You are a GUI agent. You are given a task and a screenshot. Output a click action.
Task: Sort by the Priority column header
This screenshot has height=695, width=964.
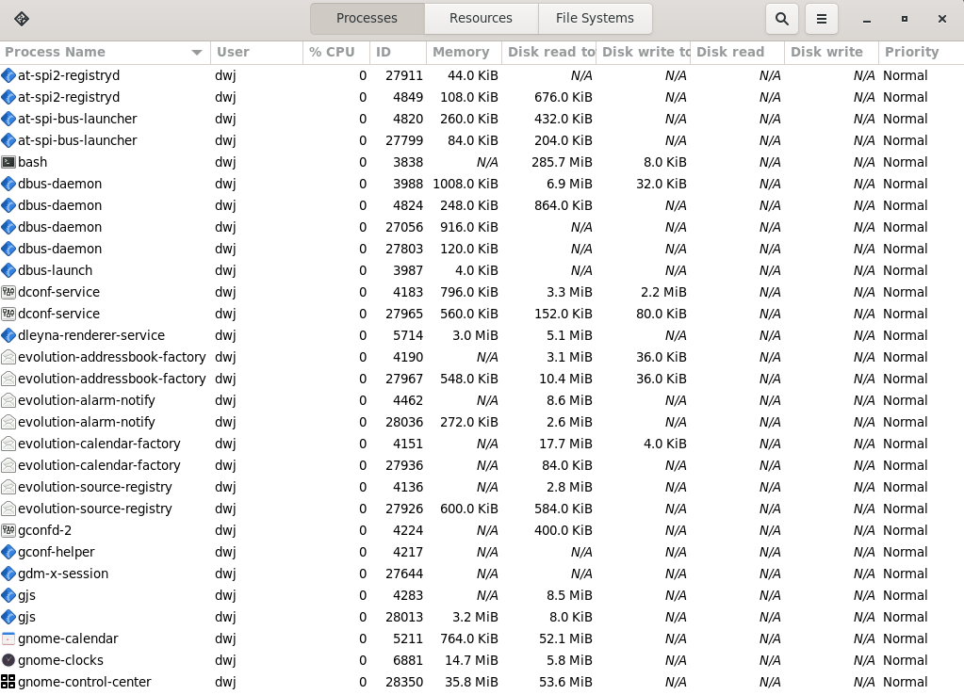coord(911,52)
